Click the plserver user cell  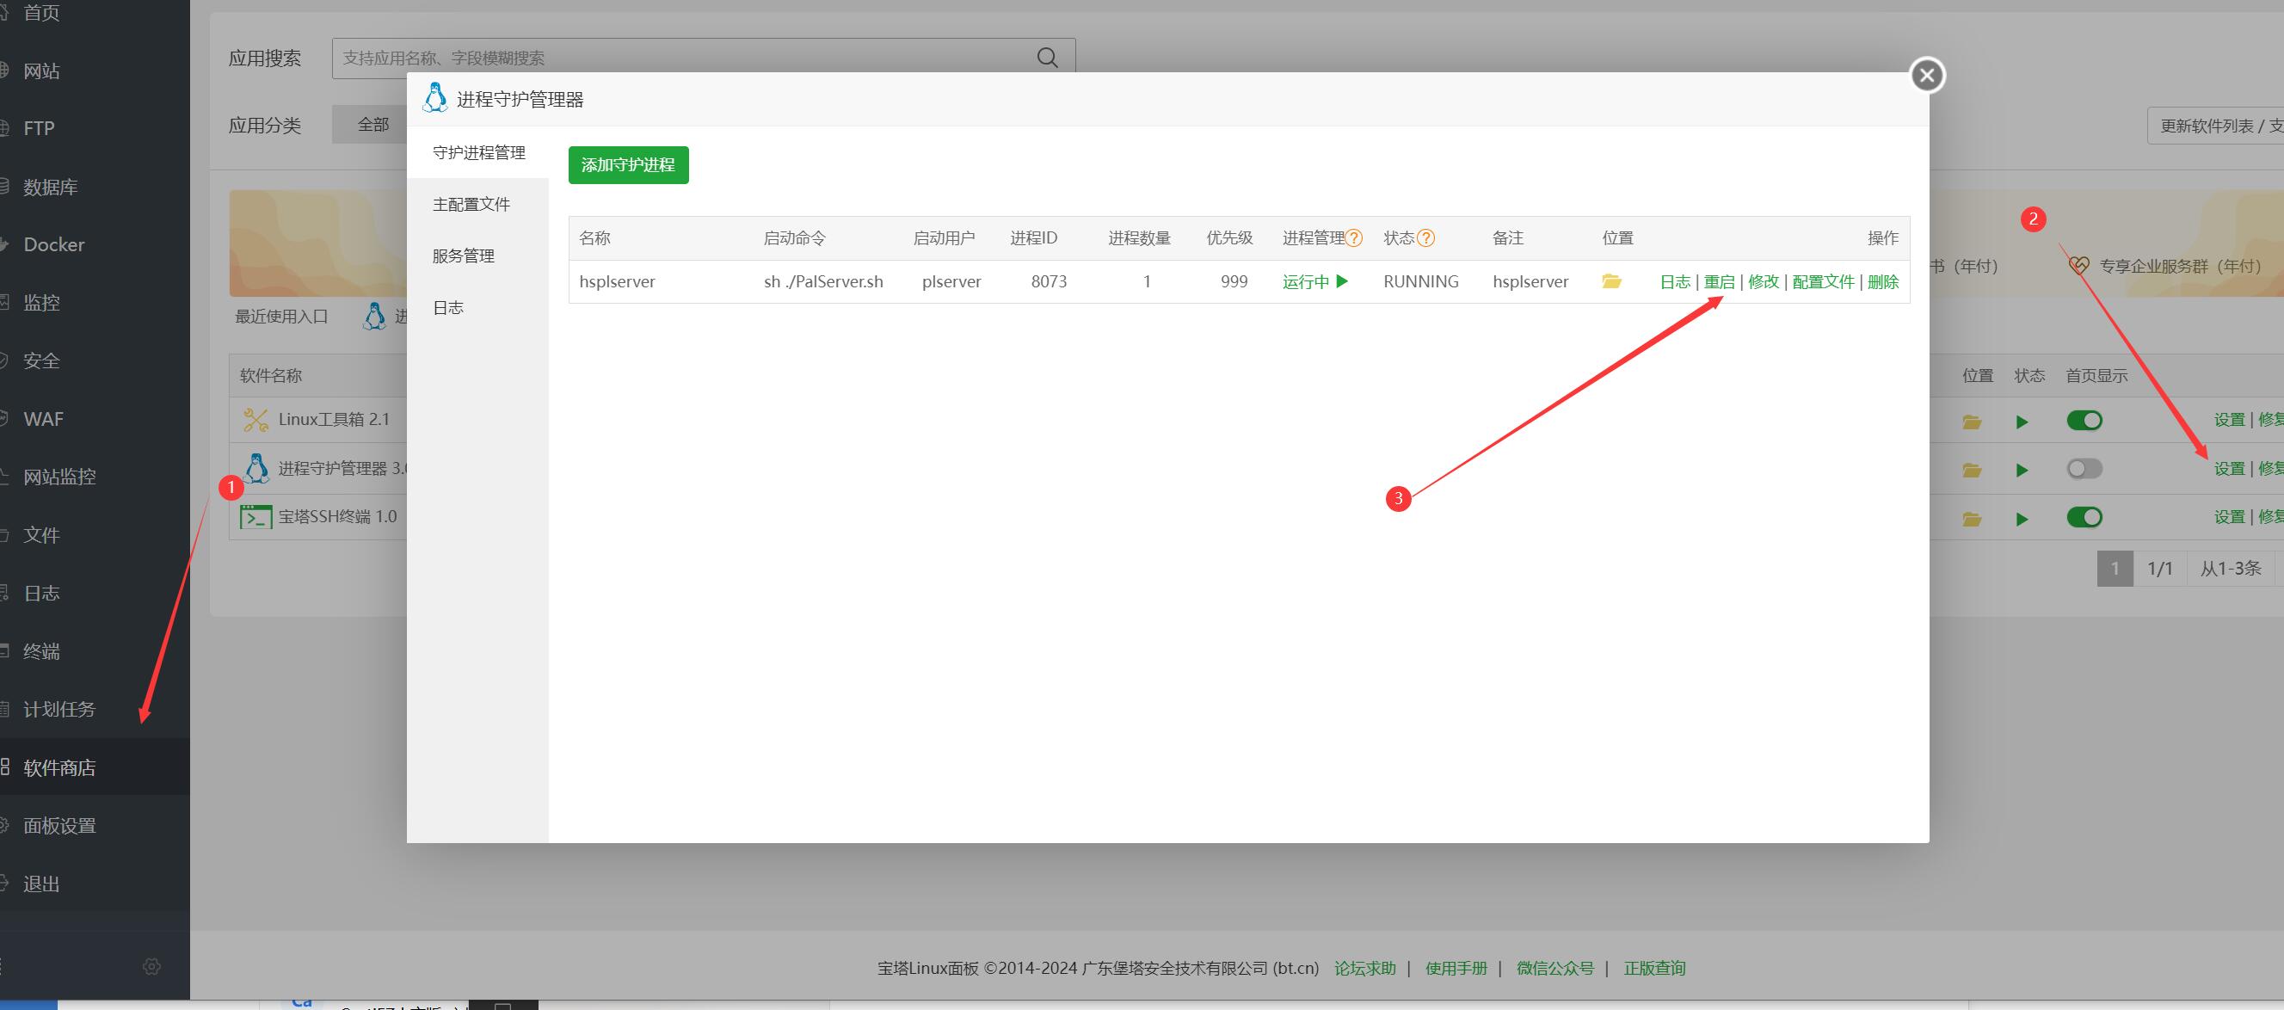pos(951,281)
